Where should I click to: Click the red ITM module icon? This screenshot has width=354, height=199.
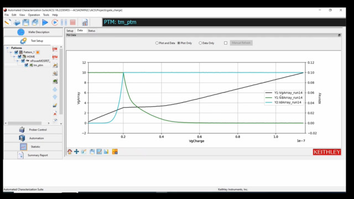tap(55, 49)
